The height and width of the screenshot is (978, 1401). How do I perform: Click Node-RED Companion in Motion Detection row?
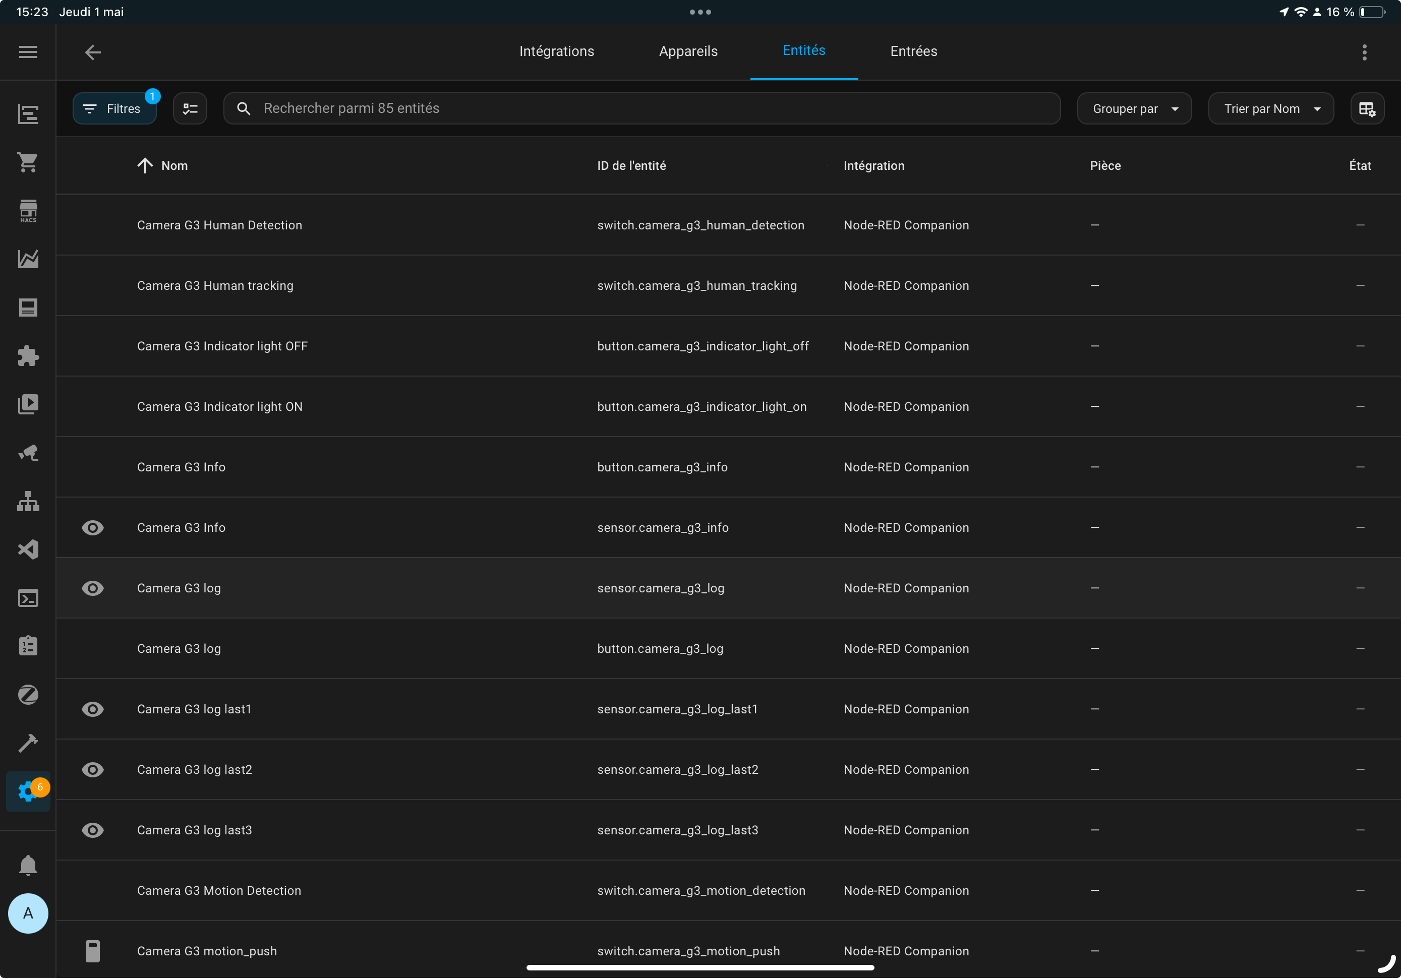click(906, 890)
